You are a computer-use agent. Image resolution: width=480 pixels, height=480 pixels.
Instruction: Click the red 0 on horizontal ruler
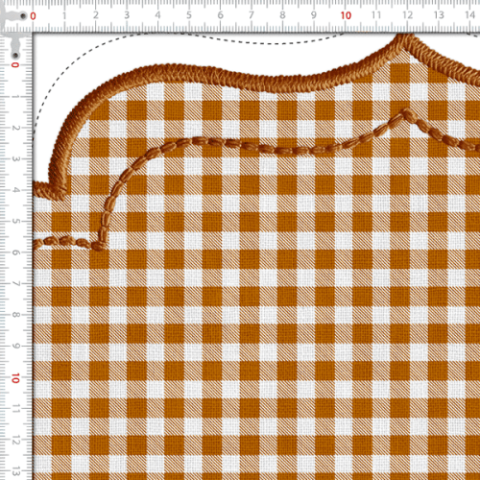33,15
